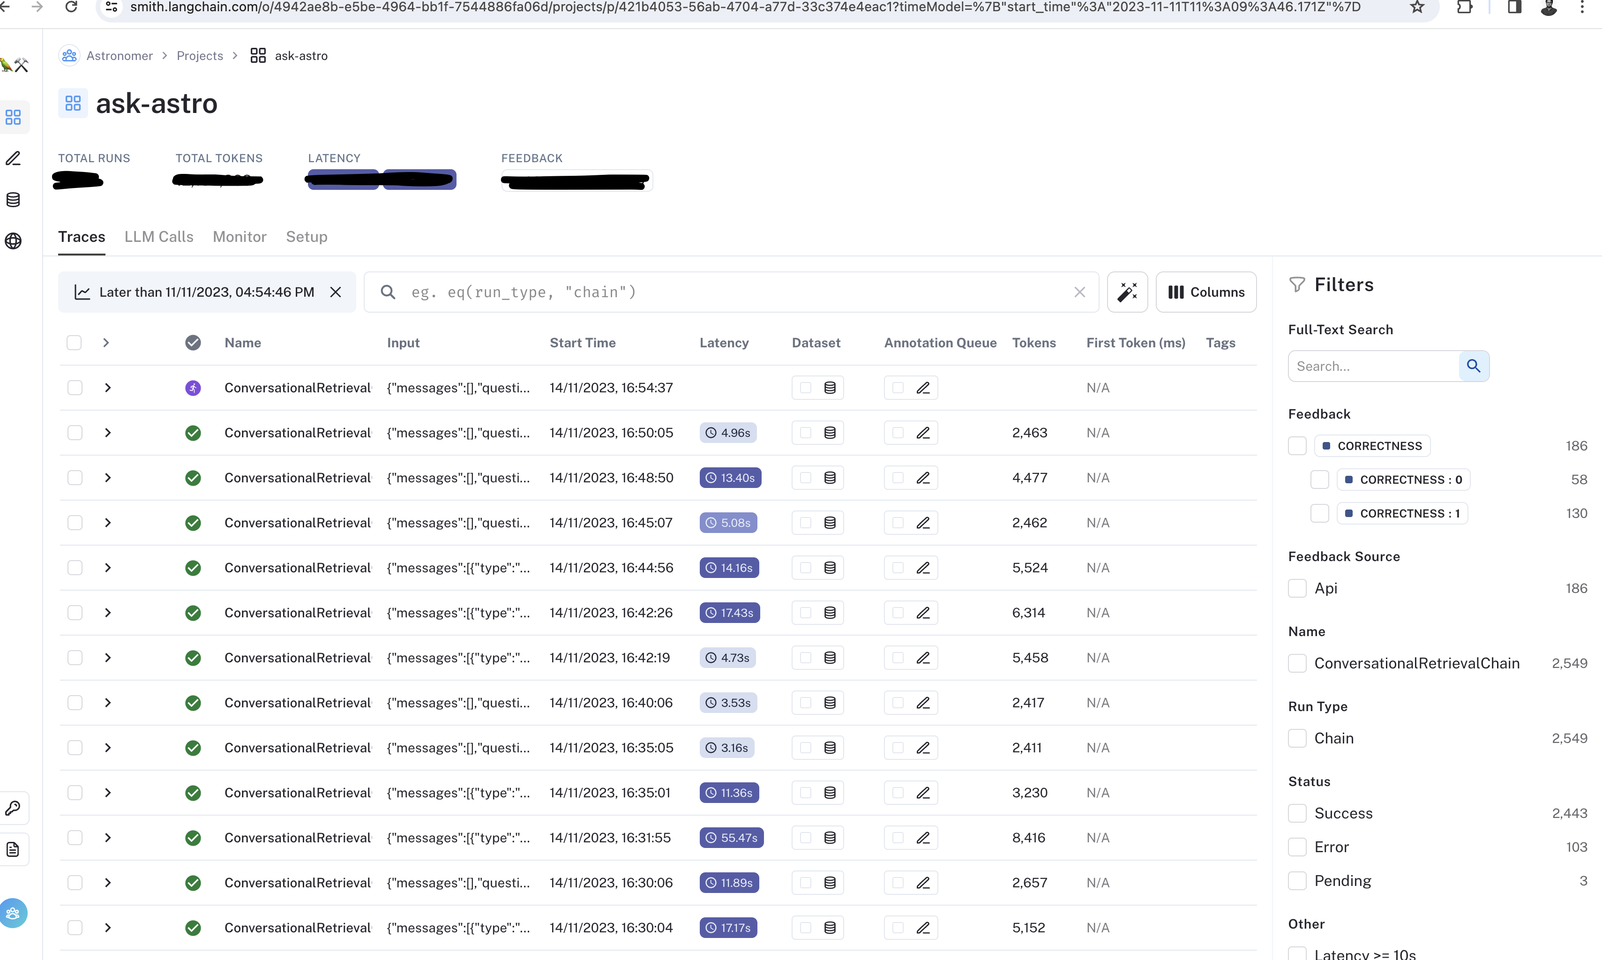Add to annotation queue icon for 16:50:05 row

(x=923, y=433)
